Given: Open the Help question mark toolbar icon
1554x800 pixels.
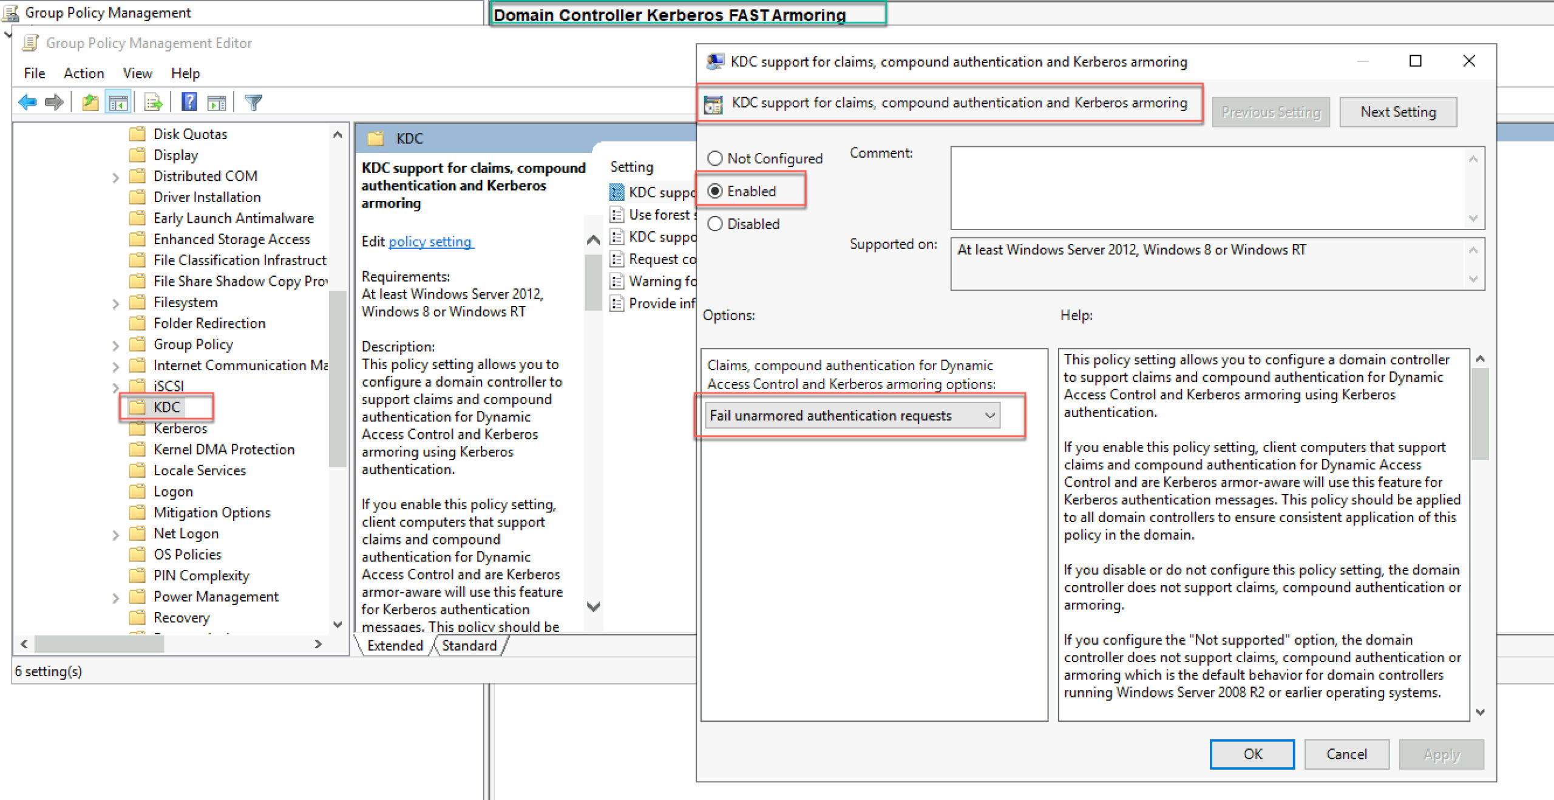Looking at the screenshot, I should click(x=189, y=102).
